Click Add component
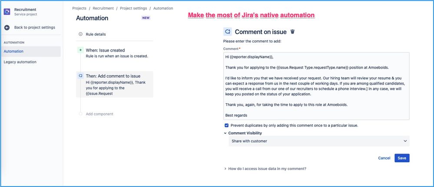The image size is (434, 187). tap(99, 114)
